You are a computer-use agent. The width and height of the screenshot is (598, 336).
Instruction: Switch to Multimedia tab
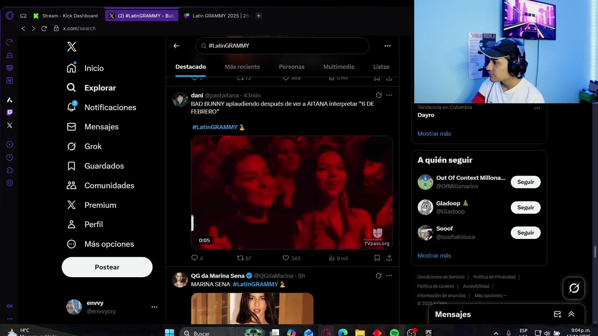[x=339, y=67]
